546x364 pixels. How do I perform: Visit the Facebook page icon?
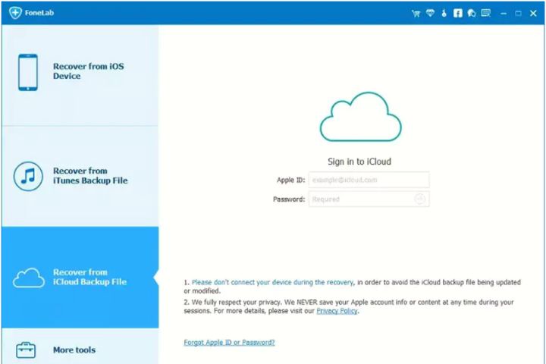[457, 13]
